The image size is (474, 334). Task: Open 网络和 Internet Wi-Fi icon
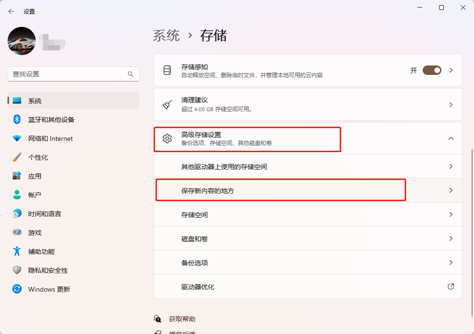click(x=17, y=139)
